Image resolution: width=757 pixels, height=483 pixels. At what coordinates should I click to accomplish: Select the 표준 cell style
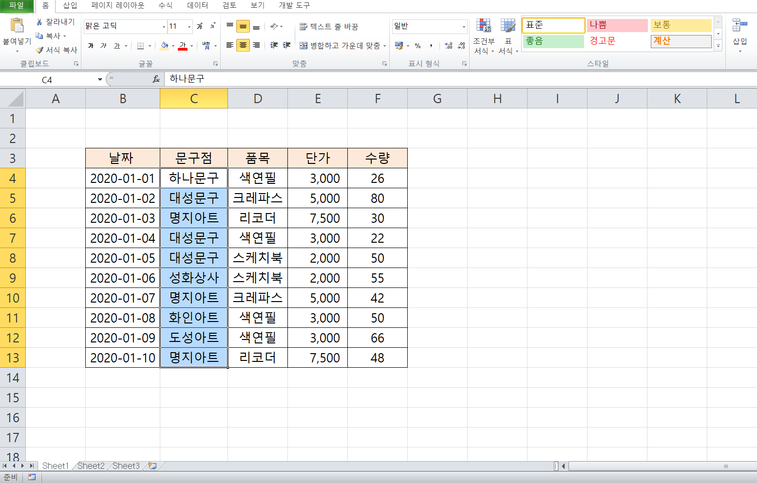[553, 25]
